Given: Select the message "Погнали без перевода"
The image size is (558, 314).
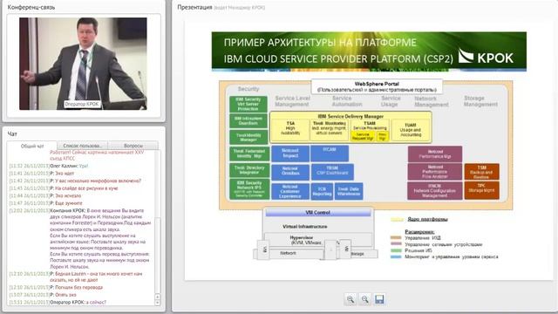Looking at the screenshot, I should tap(56, 287).
